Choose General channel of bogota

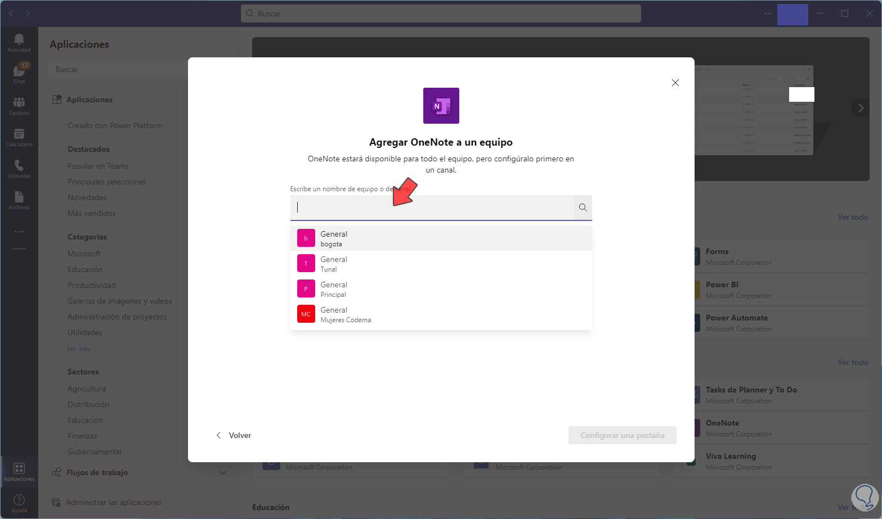tap(441, 238)
